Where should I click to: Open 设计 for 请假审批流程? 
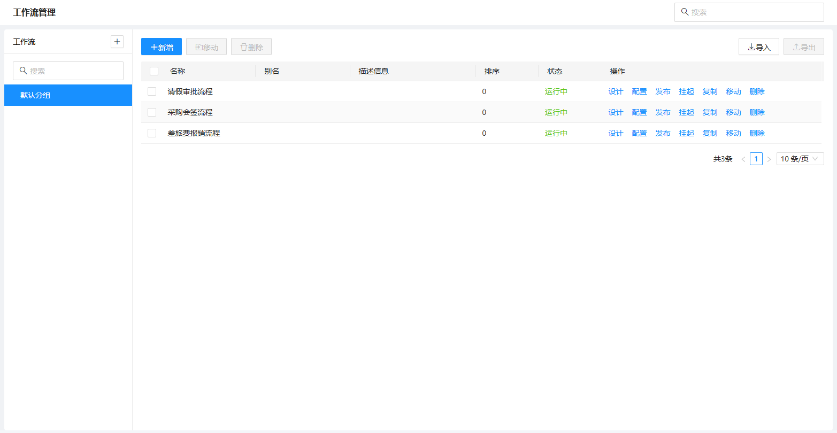pyautogui.click(x=616, y=91)
